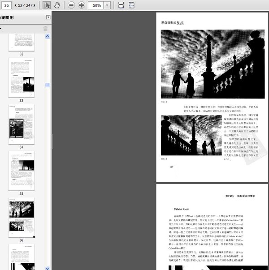The width and height of the screenshot is (269, 270).
Task: Open page 34 thumbnail
Action: point(22,124)
